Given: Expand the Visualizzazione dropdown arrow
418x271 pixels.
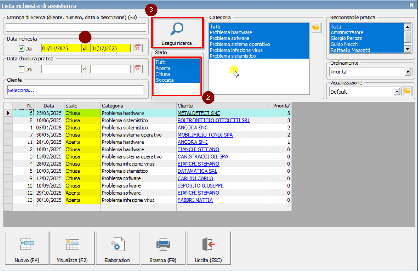Looking at the screenshot, I should coord(397,91).
